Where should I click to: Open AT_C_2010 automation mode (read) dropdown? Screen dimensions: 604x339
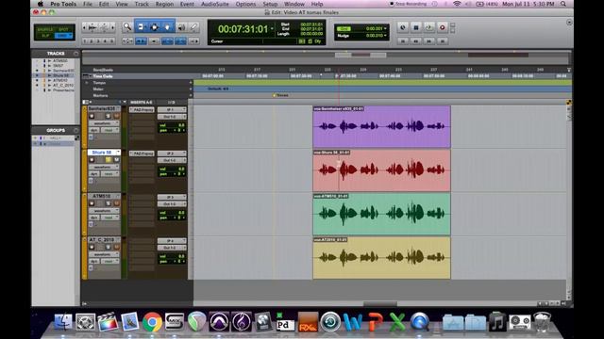click(110, 262)
